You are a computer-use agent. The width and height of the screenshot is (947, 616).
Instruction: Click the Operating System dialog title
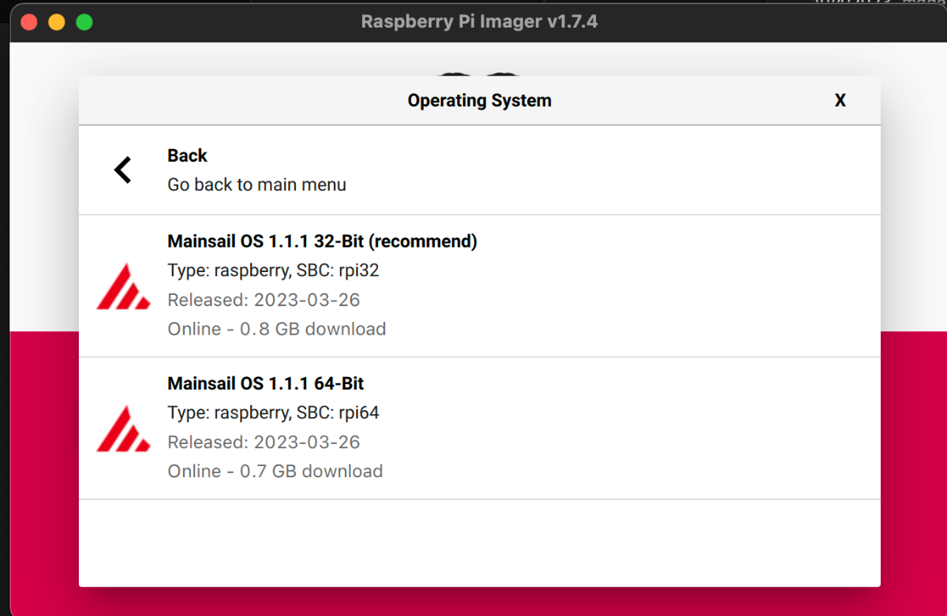[479, 100]
